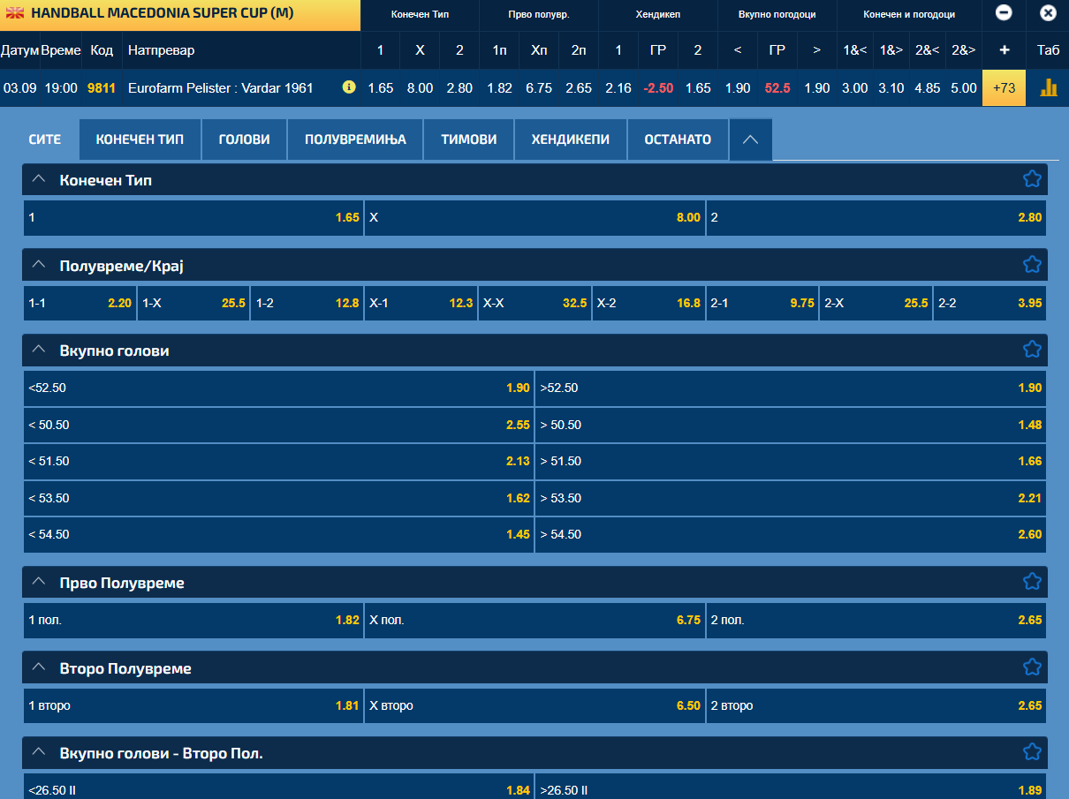
Task: Pick over > 50.50 total goals at 1.48
Action: pos(791,425)
